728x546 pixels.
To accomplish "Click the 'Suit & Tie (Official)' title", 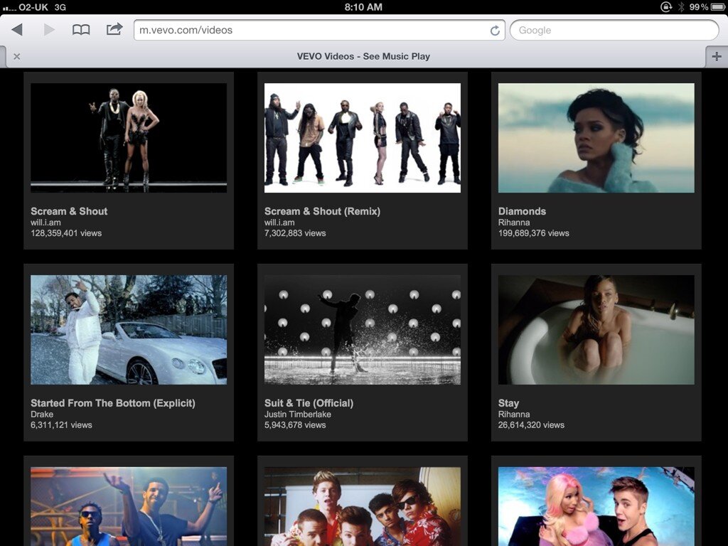I will (x=309, y=403).
